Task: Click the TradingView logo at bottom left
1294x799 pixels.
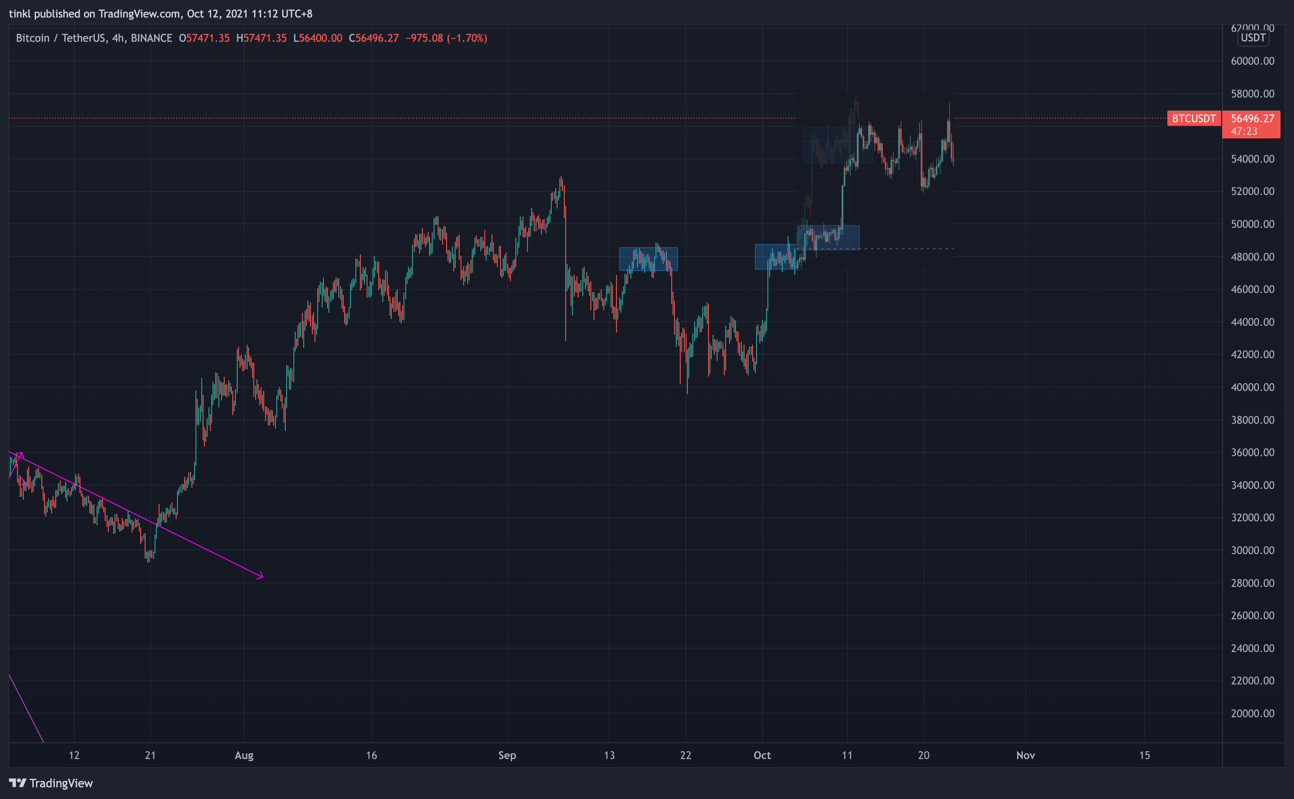Action: click(x=51, y=783)
